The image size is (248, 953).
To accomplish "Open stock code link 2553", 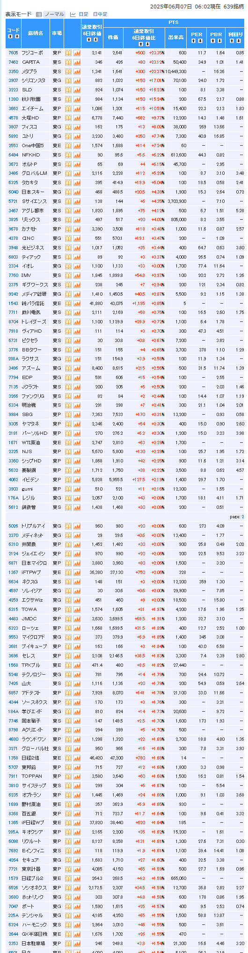I will tap(14, 146).
